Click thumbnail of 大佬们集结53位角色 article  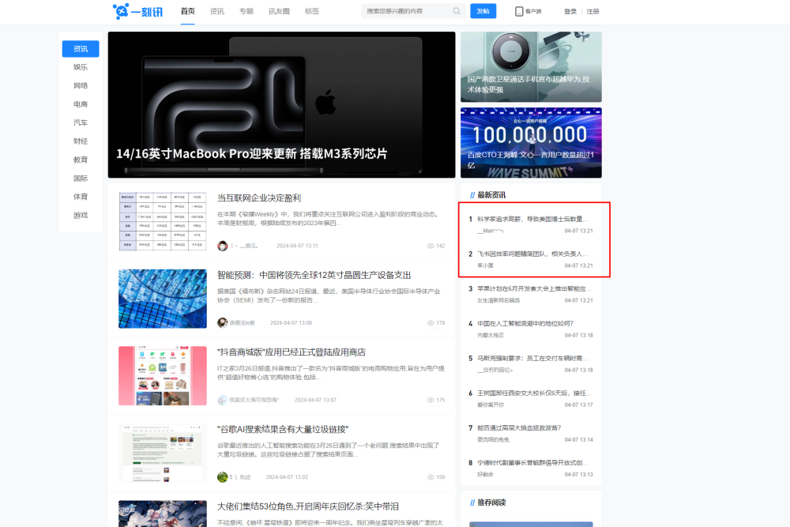point(163,514)
